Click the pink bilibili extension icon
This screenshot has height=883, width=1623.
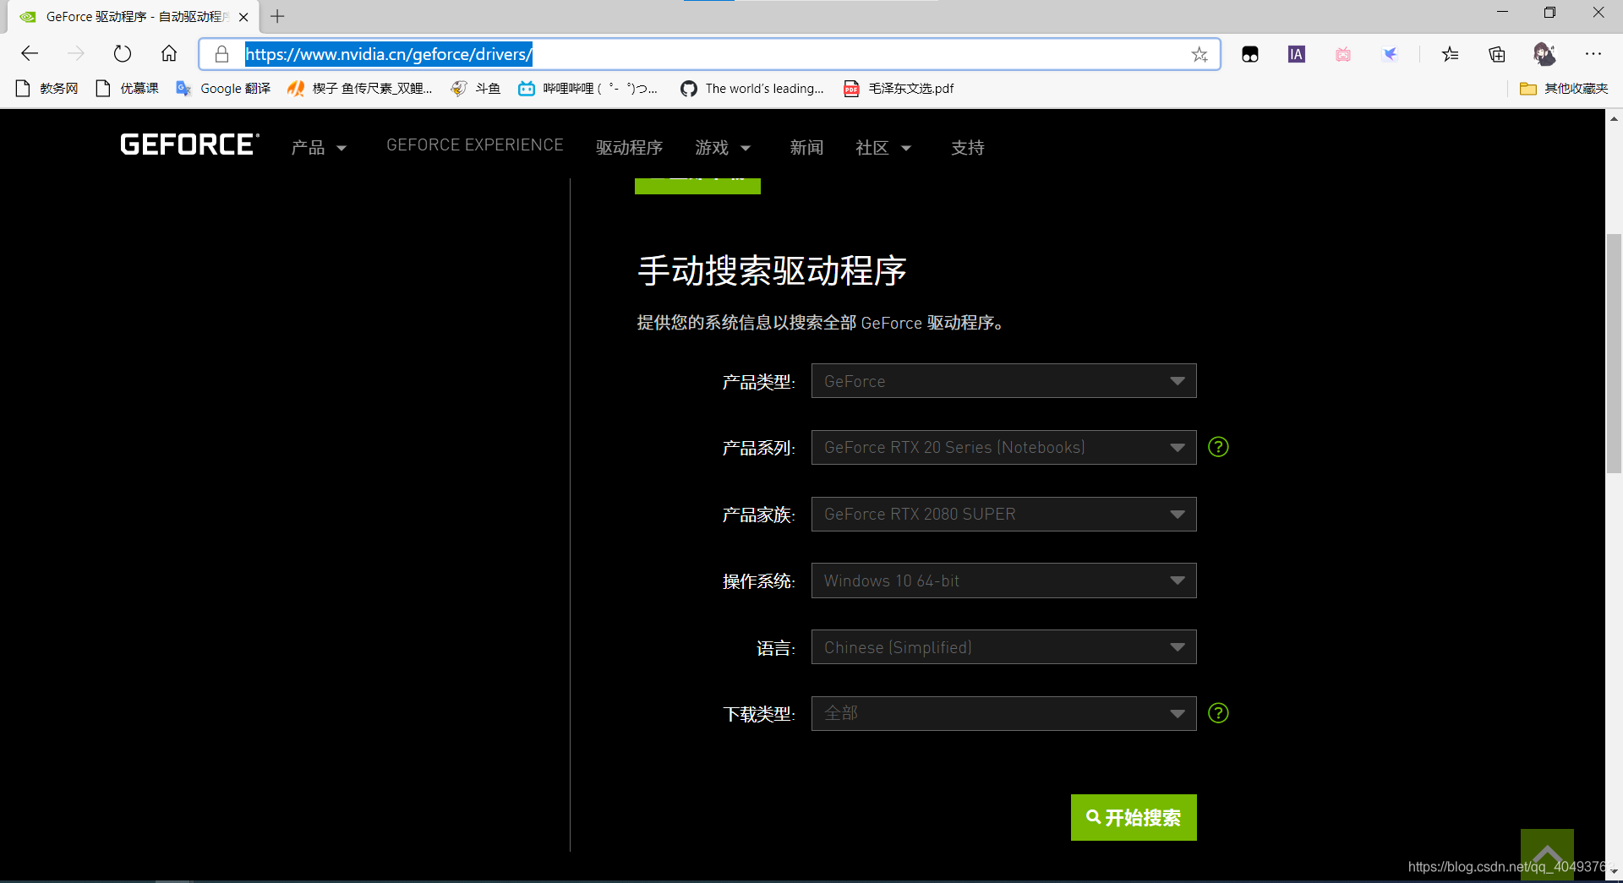click(1343, 55)
